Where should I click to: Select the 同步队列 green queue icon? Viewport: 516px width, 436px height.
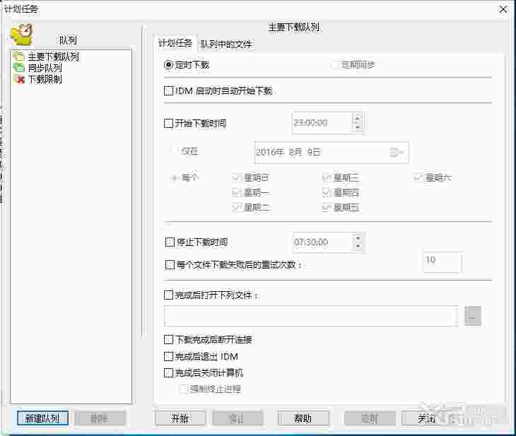pos(19,68)
